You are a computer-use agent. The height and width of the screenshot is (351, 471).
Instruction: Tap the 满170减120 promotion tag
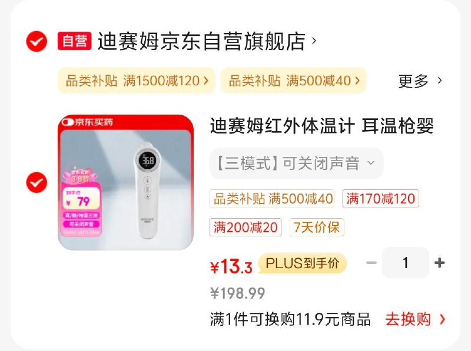point(380,199)
